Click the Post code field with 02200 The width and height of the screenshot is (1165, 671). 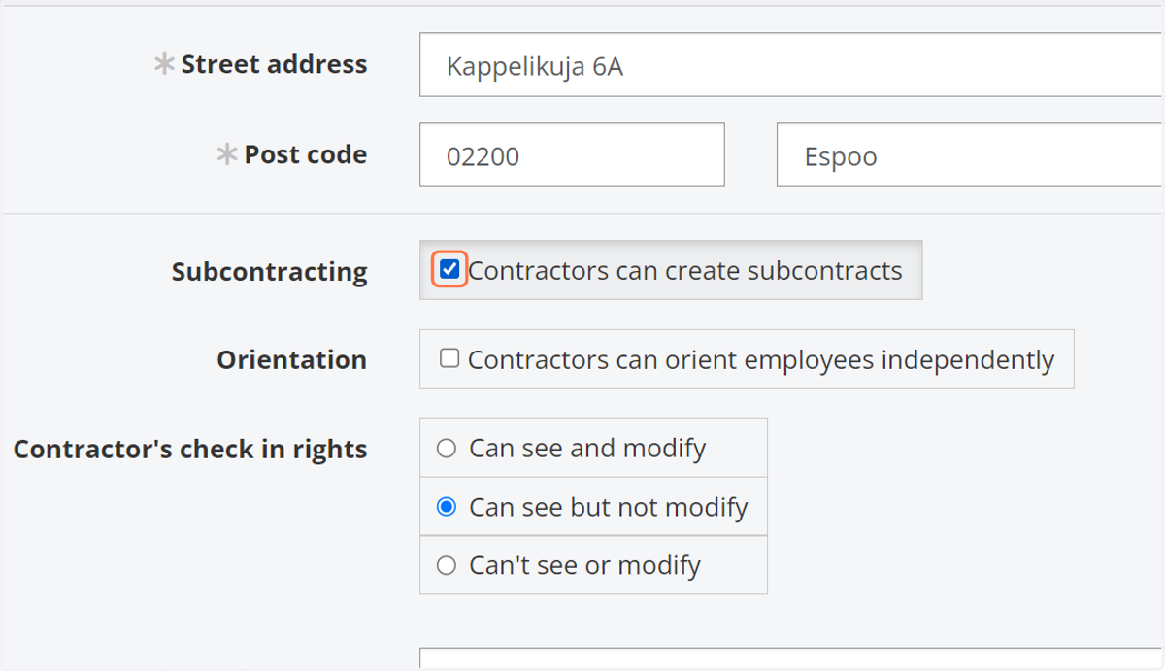tap(572, 154)
